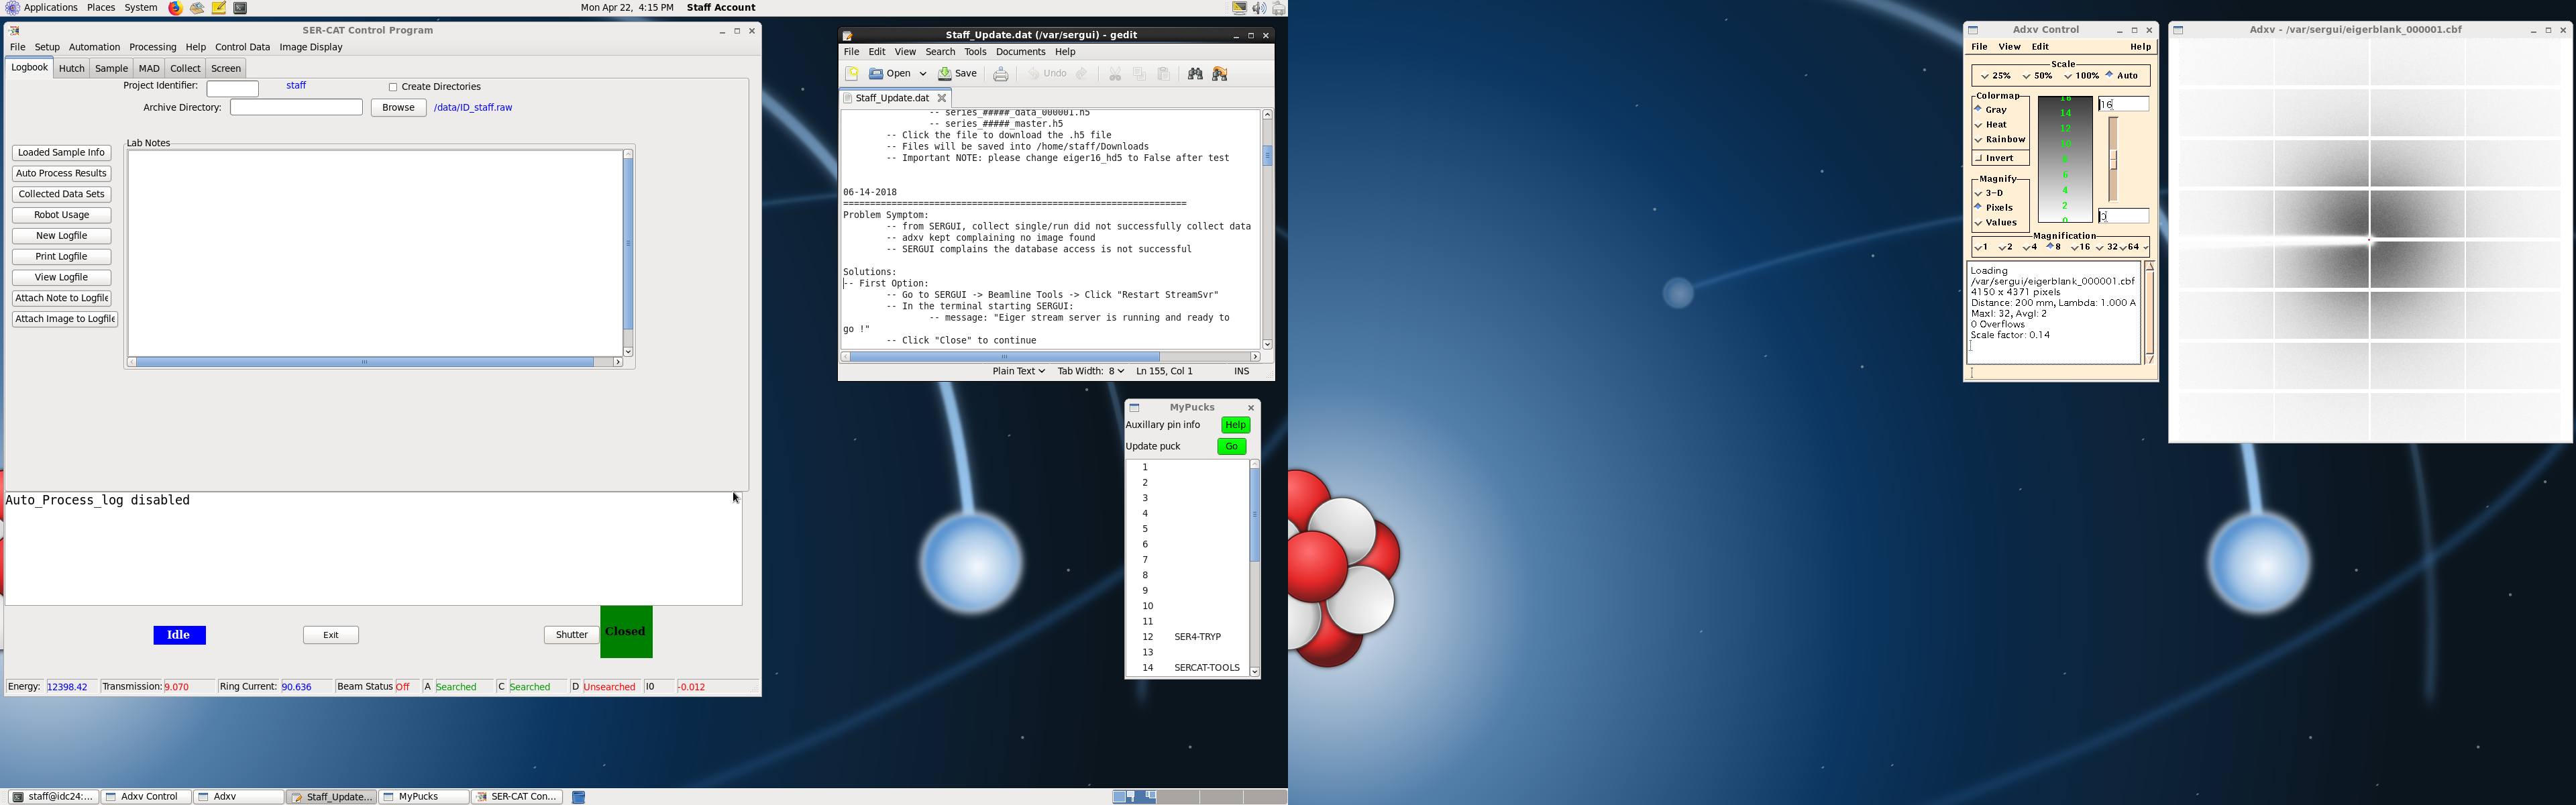This screenshot has height=805, width=2576.
Task: Close the Staff_Update.dat tab
Action: click(942, 98)
